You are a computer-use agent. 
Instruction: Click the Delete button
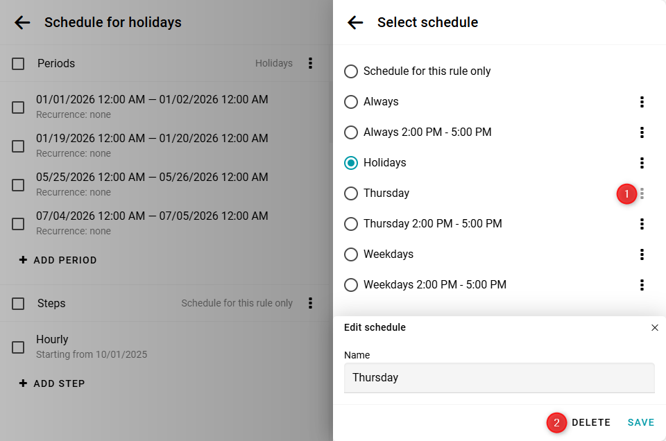tap(590, 423)
